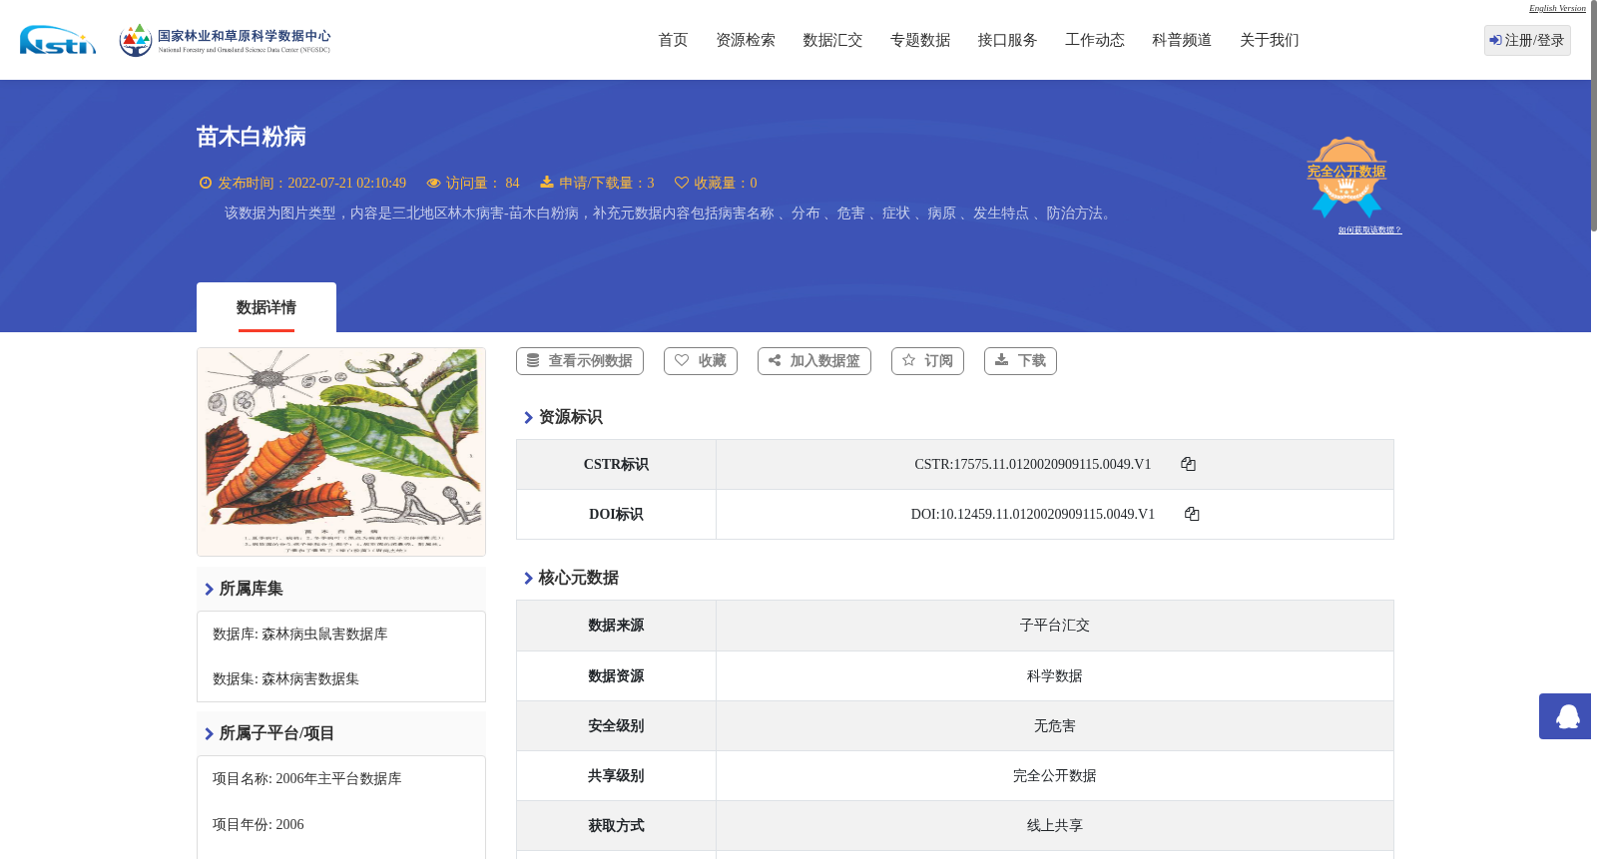Open 关于我们 page
The height and width of the screenshot is (859, 1597).
click(1270, 40)
